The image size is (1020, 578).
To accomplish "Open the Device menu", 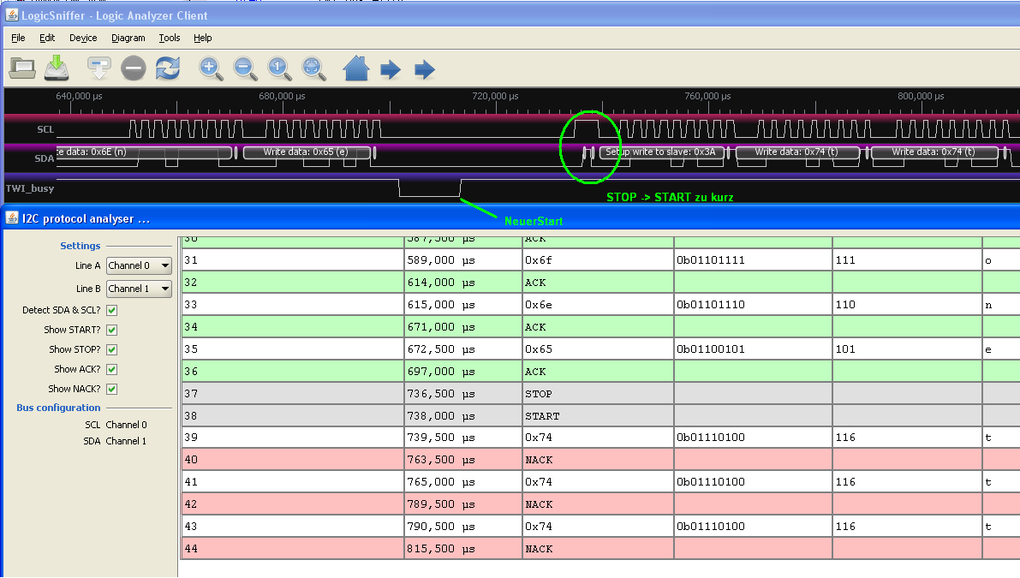I will [83, 38].
